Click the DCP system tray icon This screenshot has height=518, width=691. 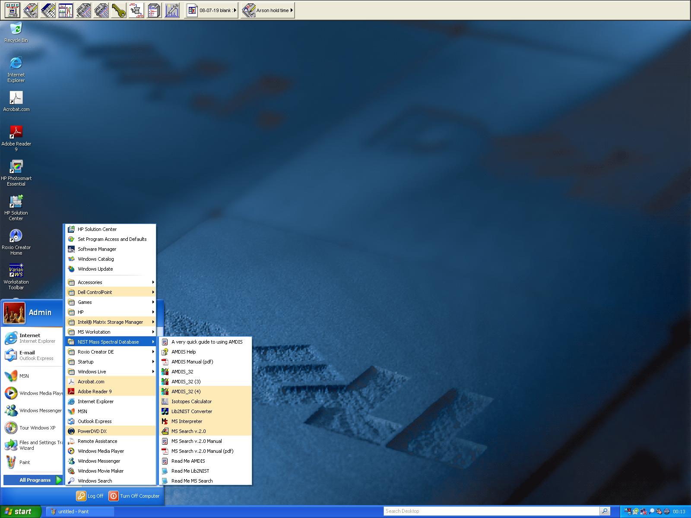pos(667,512)
